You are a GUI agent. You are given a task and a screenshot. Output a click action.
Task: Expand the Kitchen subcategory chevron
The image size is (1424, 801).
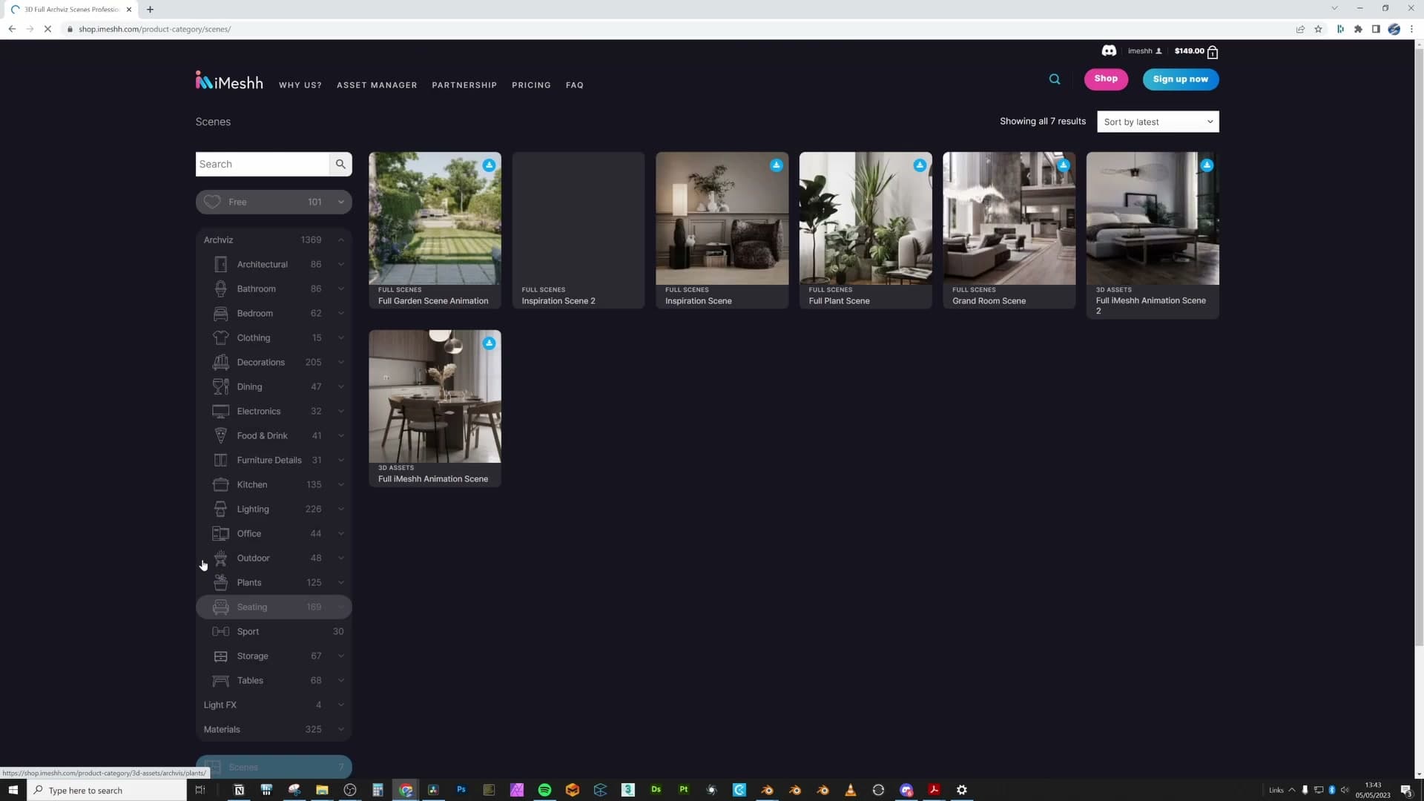(x=341, y=484)
